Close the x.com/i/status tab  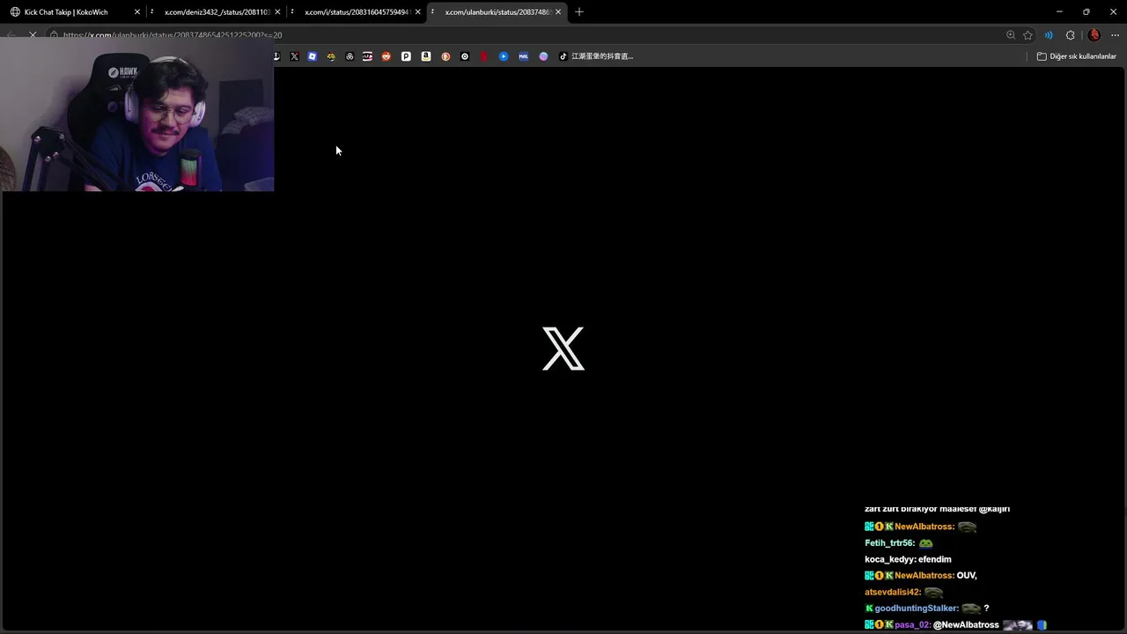pyautogui.click(x=417, y=12)
